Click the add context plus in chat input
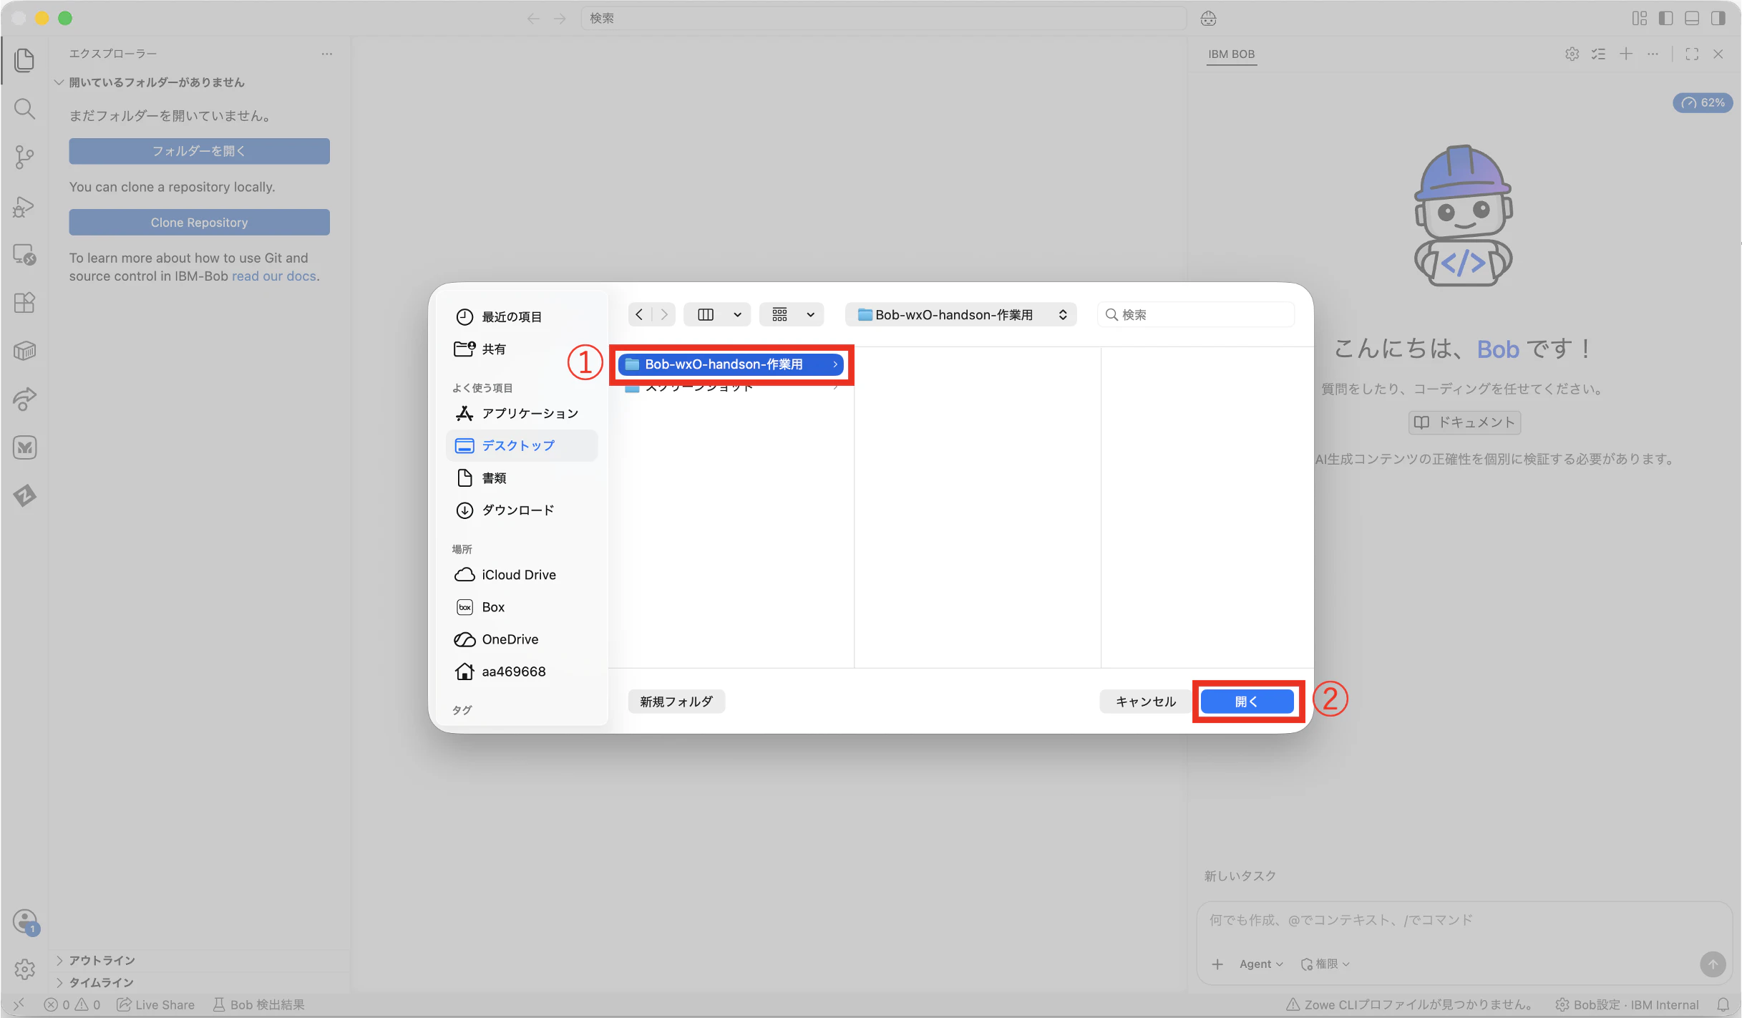This screenshot has width=1742, height=1018. coord(1217,964)
